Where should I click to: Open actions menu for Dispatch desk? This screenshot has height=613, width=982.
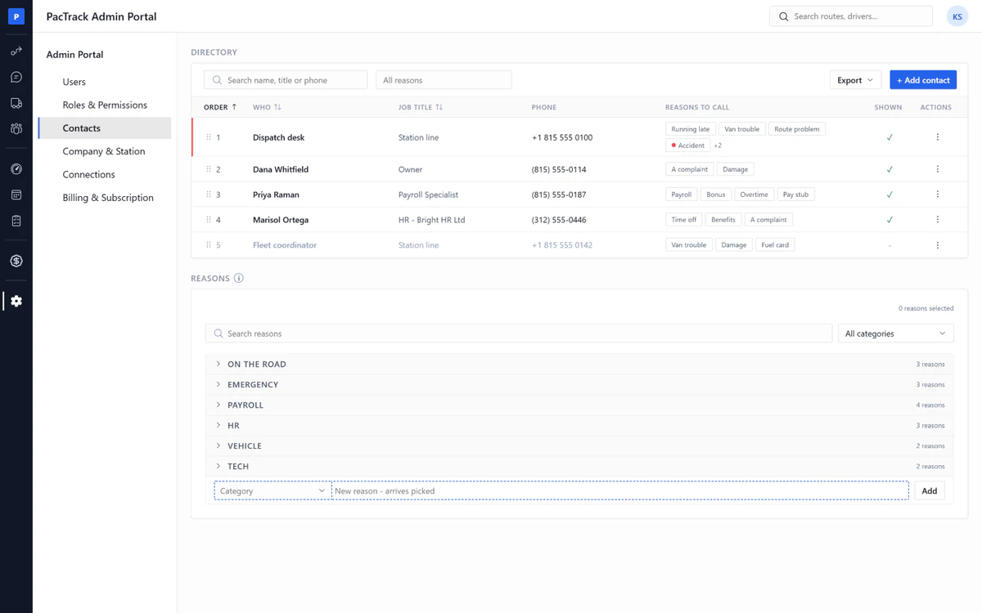click(937, 137)
